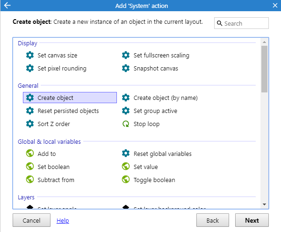Choose the Create object (by name) action

pyautogui.click(x=166, y=98)
